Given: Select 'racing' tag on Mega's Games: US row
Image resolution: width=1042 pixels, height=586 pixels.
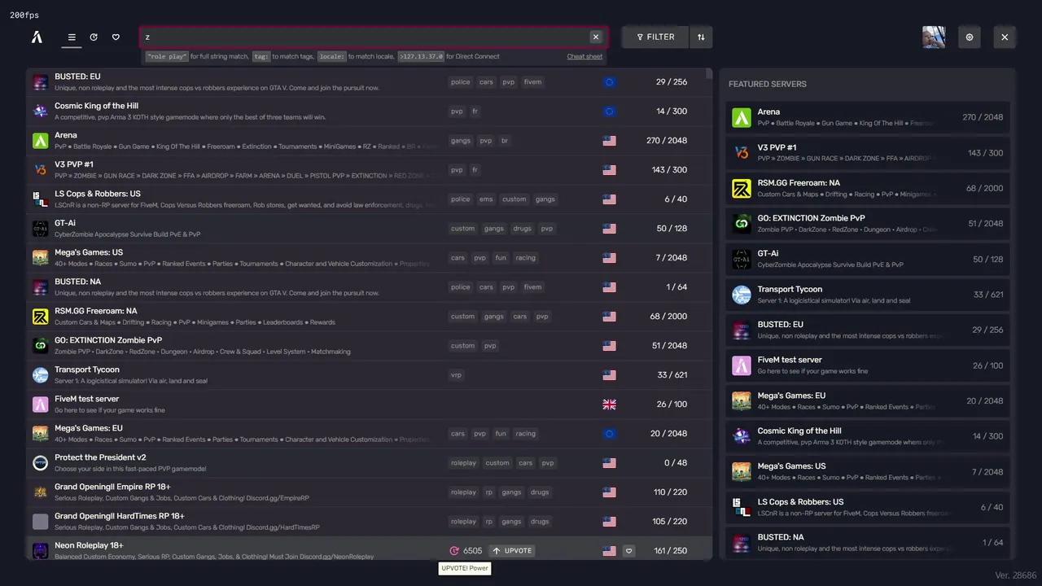Looking at the screenshot, I should (x=525, y=258).
